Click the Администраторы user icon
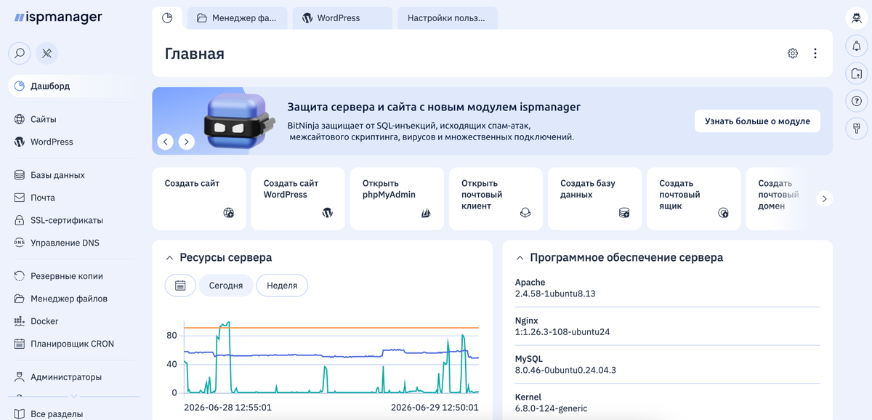872x420 pixels. pos(20,377)
